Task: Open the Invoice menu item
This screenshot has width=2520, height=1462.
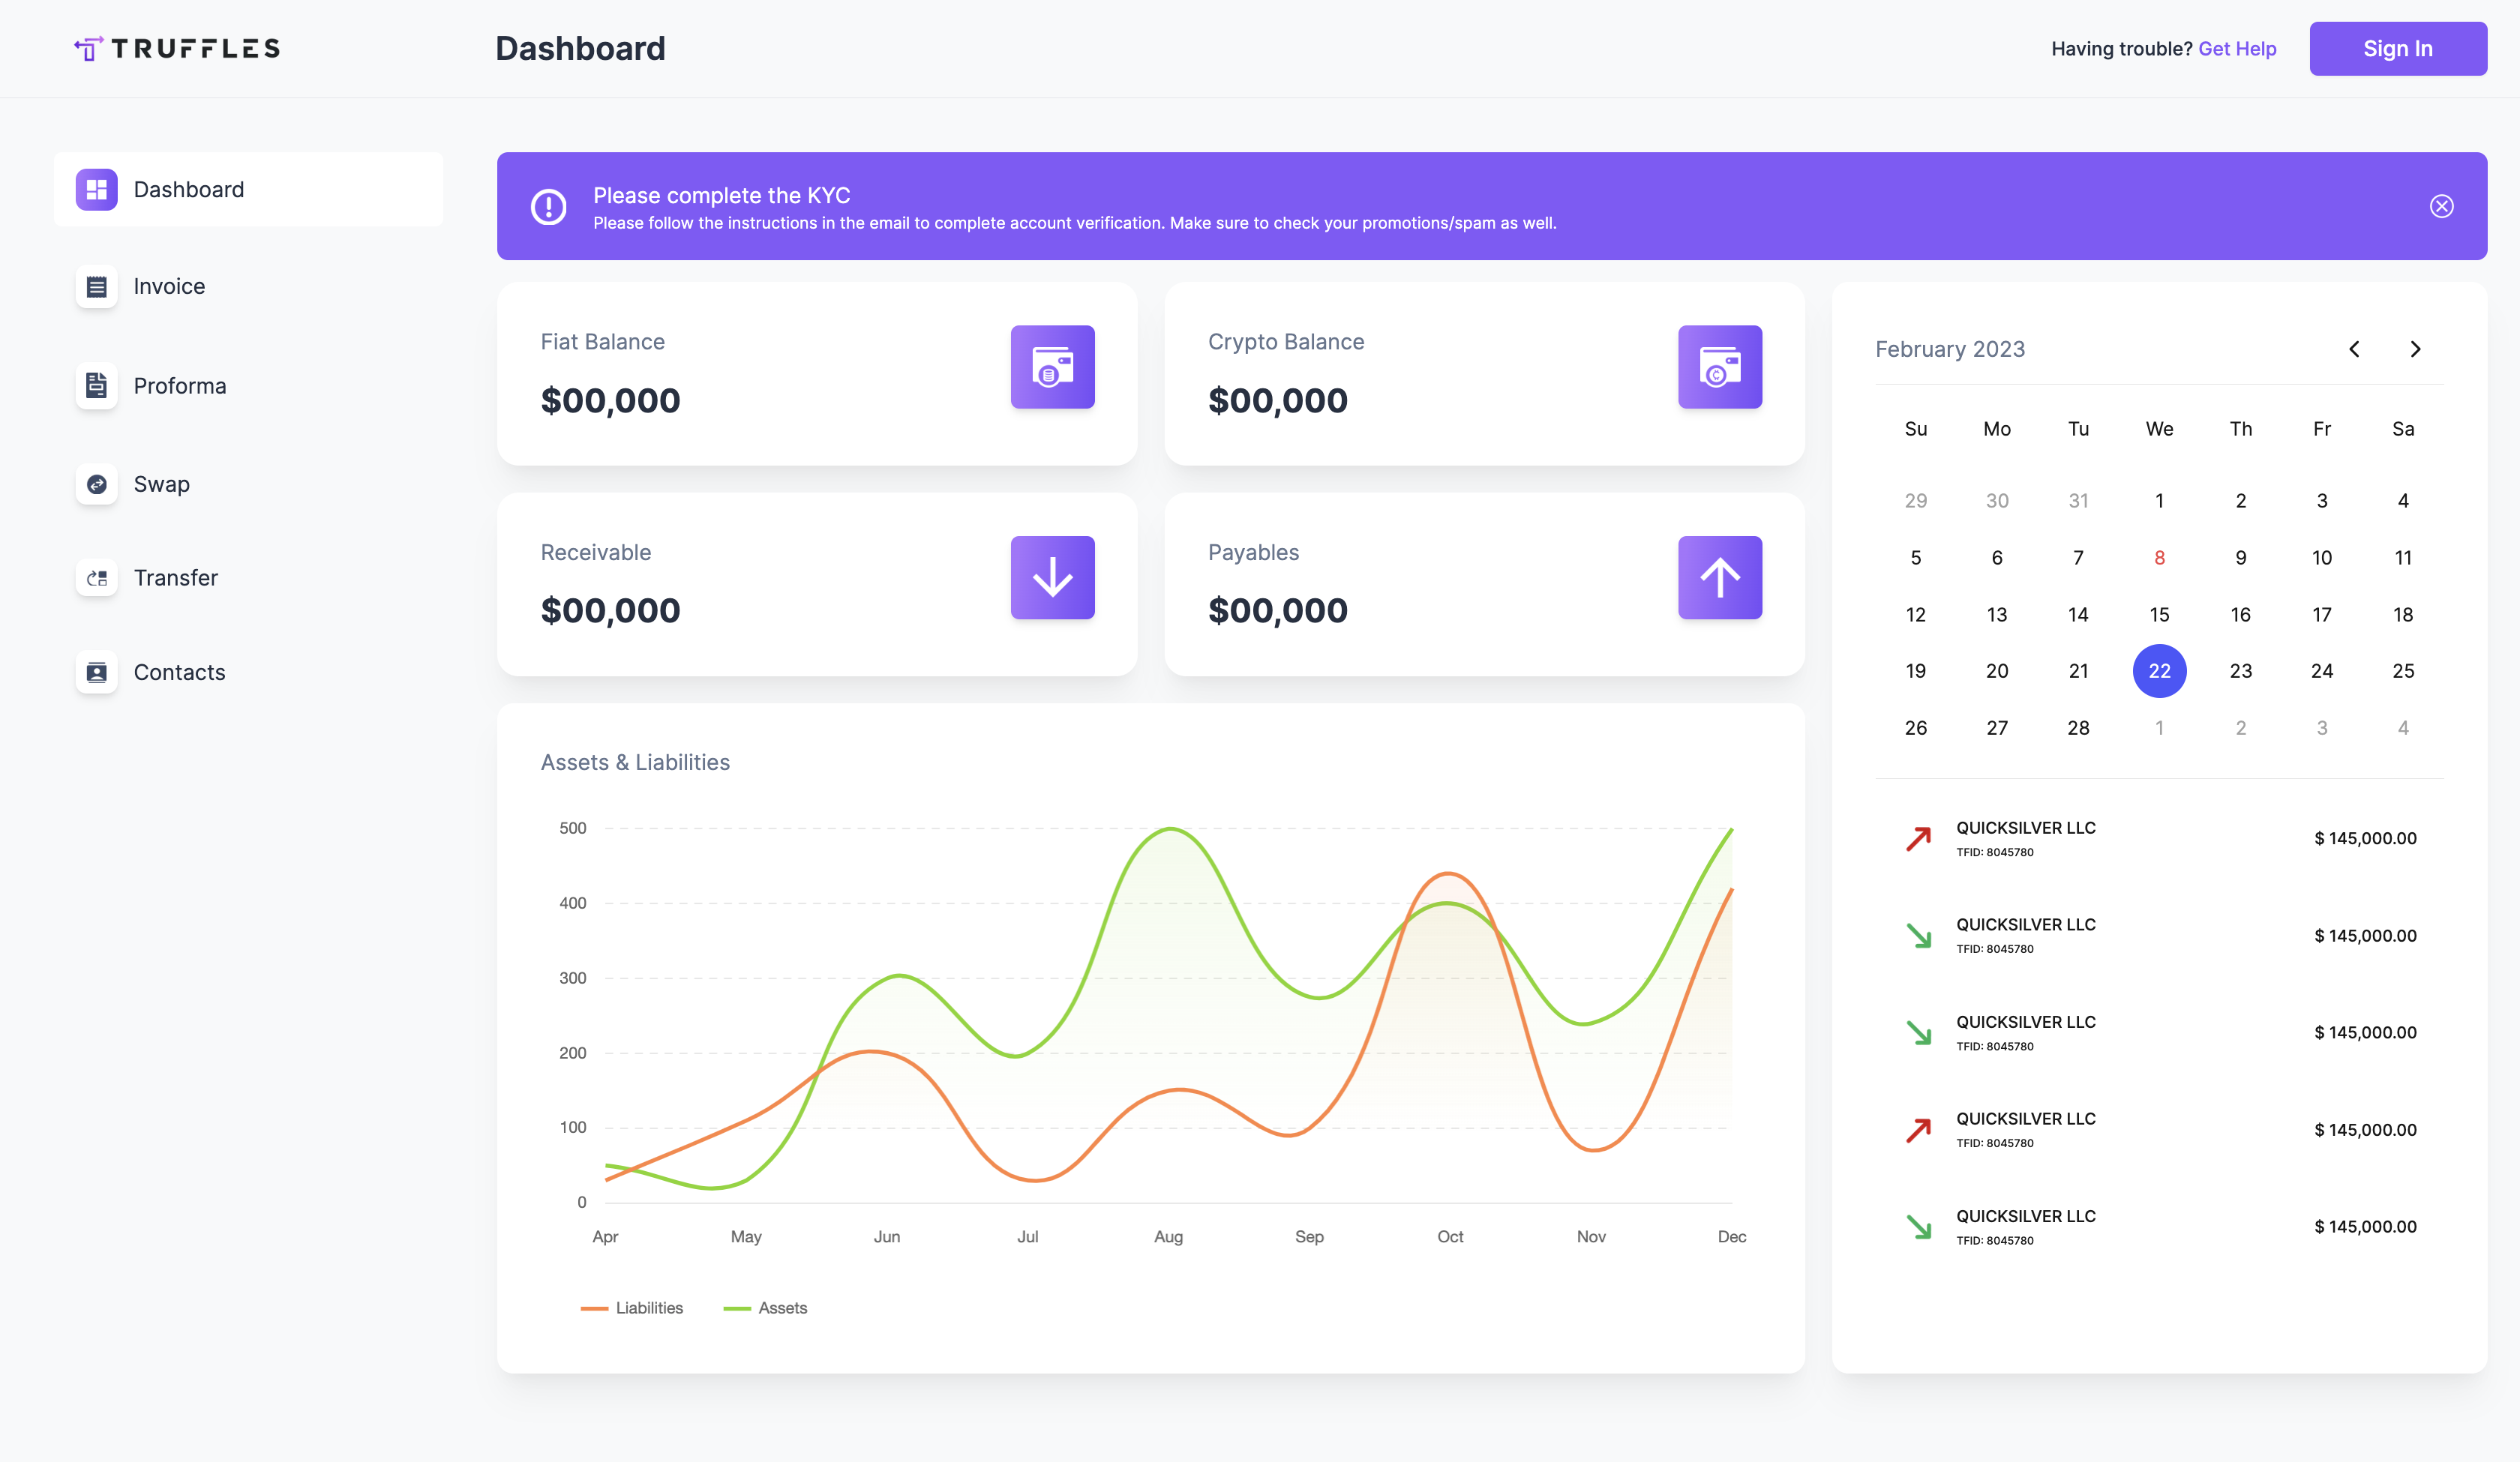Action: coord(169,287)
